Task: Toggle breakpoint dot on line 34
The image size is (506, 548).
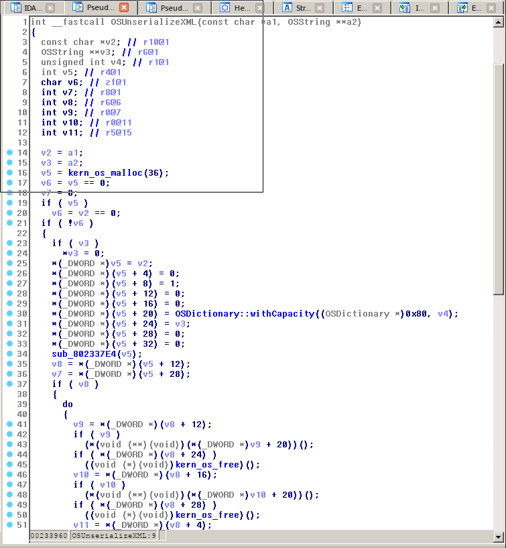Action: pos(10,353)
